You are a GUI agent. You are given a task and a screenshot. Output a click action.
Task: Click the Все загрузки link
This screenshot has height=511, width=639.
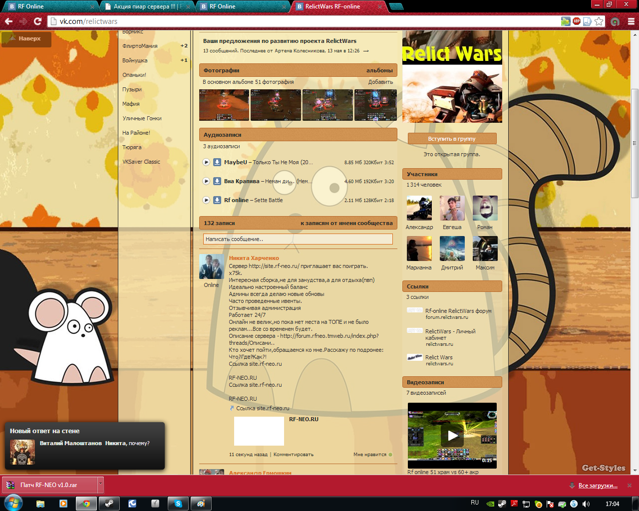point(598,485)
